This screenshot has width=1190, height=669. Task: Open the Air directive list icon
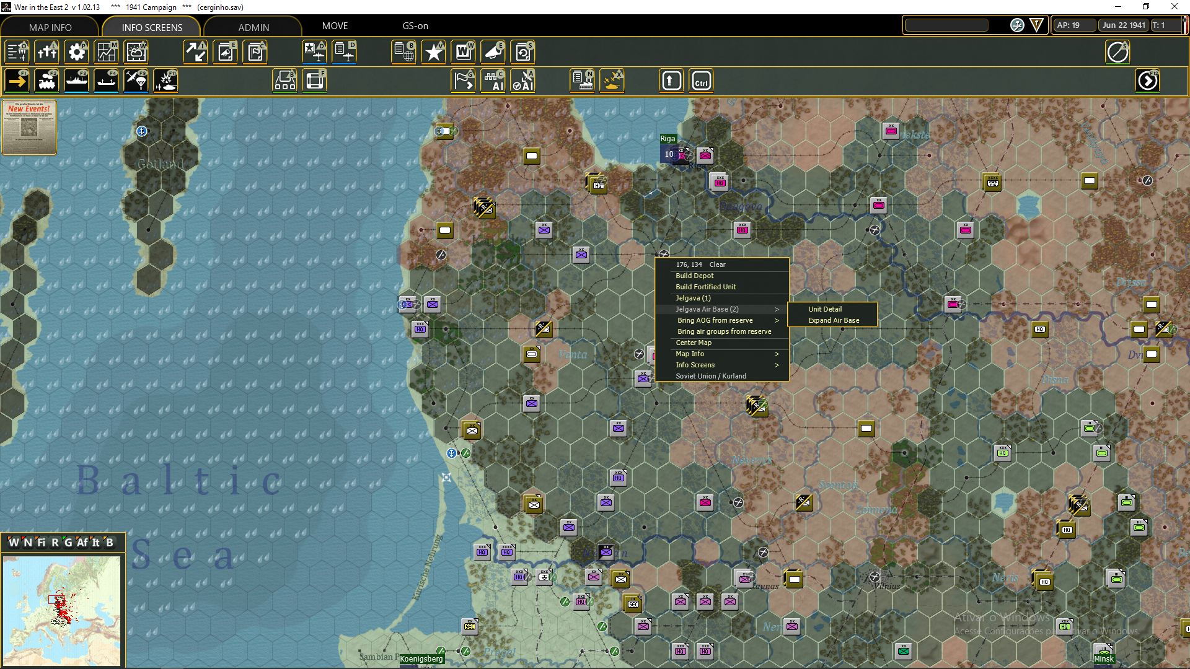coord(345,52)
